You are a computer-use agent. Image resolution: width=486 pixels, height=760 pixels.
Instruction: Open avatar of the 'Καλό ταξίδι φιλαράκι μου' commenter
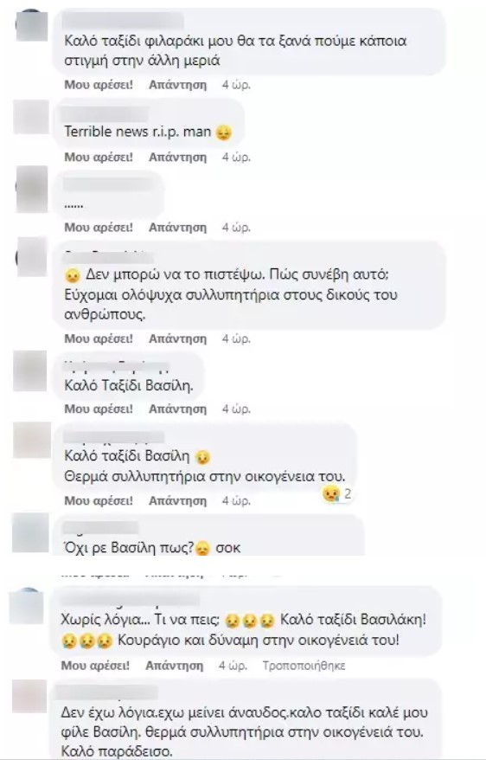[32, 25]
